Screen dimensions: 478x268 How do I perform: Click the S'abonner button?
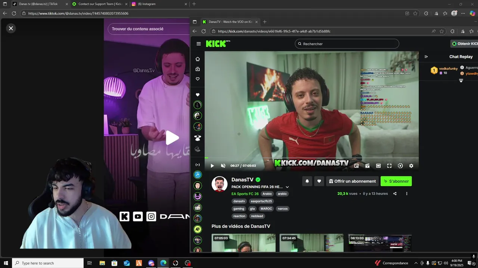click(x=396, y=181)
